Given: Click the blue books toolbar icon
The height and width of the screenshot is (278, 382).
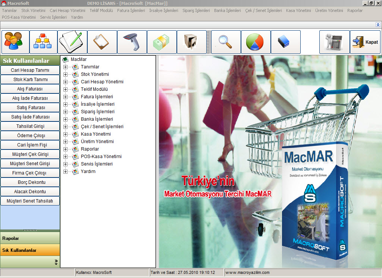Looking at the screenshot, I should [285, 42].
